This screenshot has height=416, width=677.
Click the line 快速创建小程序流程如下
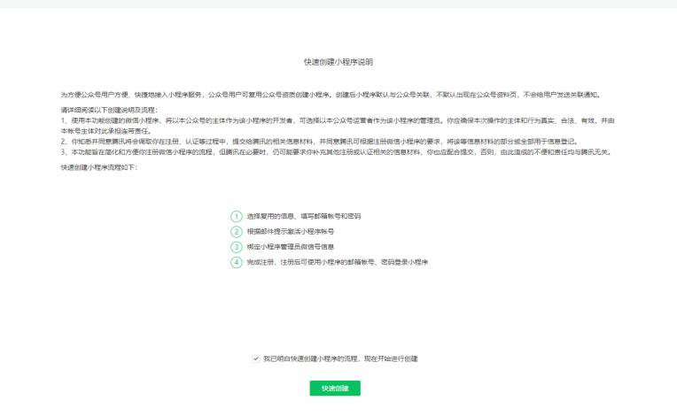click(x=99, y=167)
